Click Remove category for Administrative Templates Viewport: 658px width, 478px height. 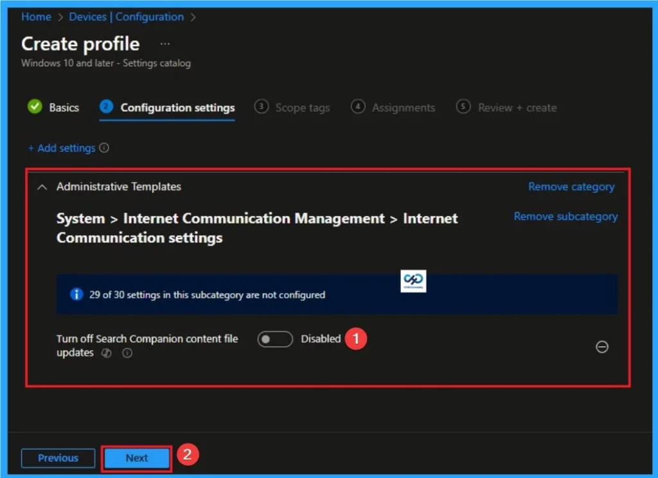coord(571,186)
